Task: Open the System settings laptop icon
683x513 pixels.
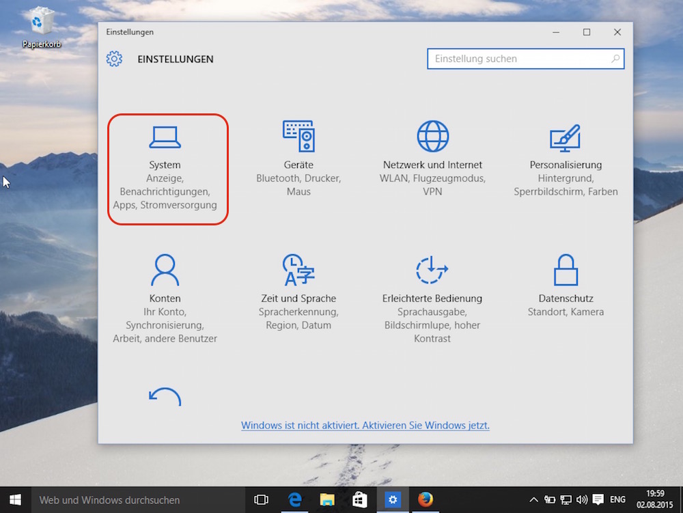Action: click(165, 137)
